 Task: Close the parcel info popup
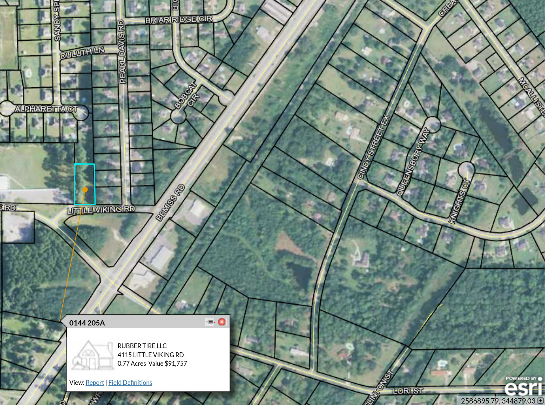click(222, 322)
